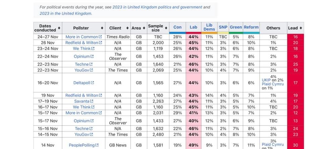
Task: Sort by Sample size using header arrows
Action: tap(165, 26)
